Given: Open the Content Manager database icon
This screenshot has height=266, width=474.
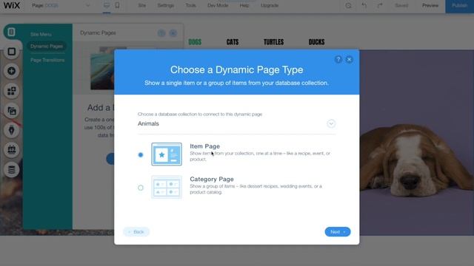Looking at the screenshot, I should tap(12, 170).
